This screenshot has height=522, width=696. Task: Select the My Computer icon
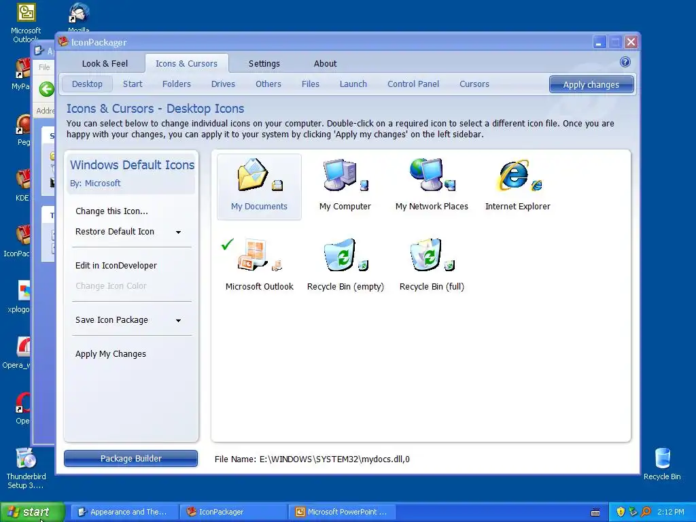click(345, 186)
